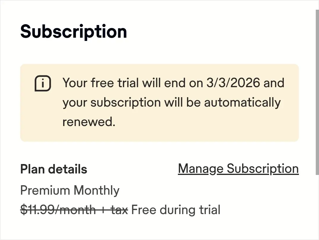This screenshot has width=319, height=240.
Task: Select the Plan details label
Action: coord(54,169)
